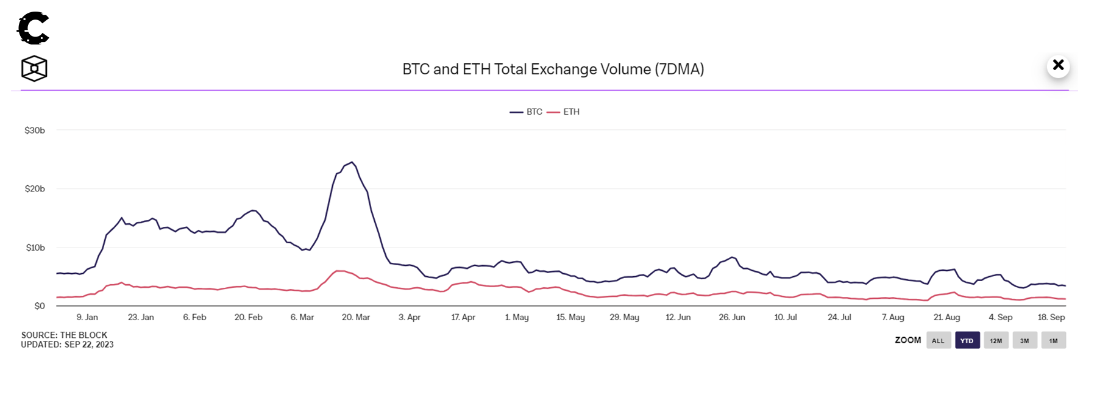Click the black C logo icon
The image size is (1097, 400).
click(x=33, y=28)
